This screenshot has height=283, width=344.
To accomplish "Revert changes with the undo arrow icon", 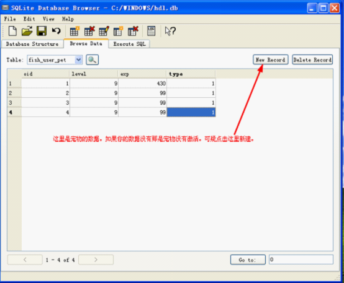I will point(56,31).
